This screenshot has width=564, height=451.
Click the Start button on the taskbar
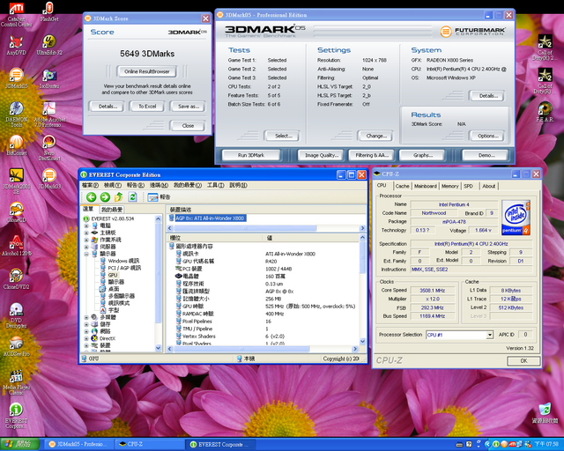(19, 444)
